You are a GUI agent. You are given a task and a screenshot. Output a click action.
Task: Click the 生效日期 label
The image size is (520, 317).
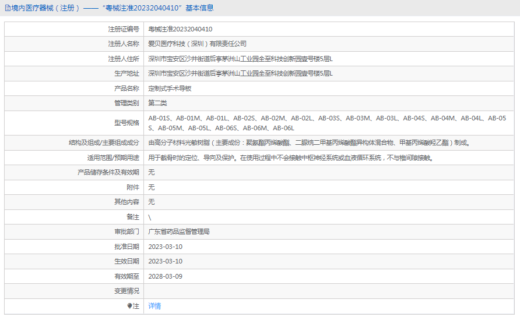(127, 261)
